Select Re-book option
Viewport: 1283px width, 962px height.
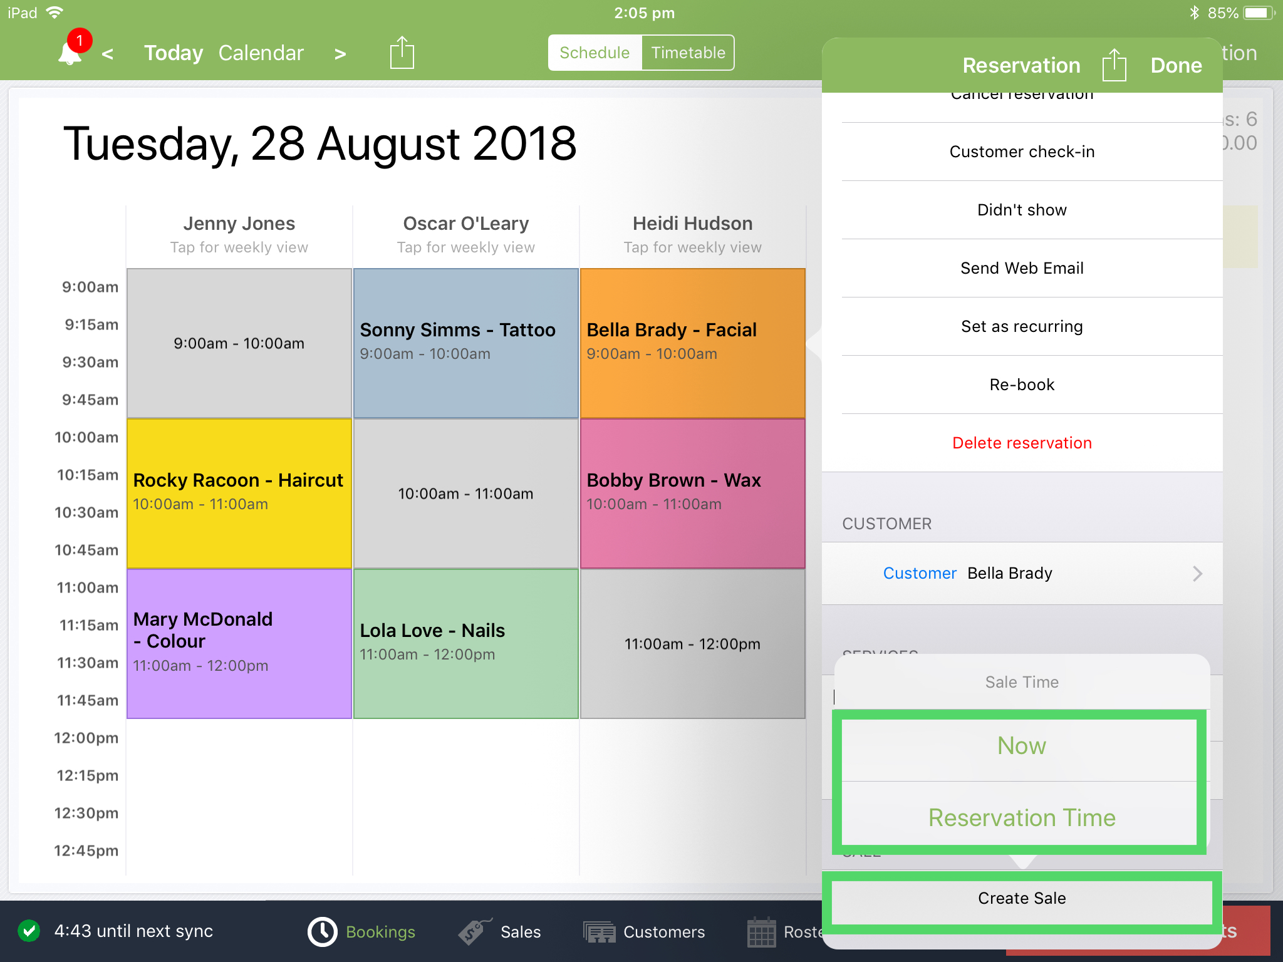point(1022,385)
